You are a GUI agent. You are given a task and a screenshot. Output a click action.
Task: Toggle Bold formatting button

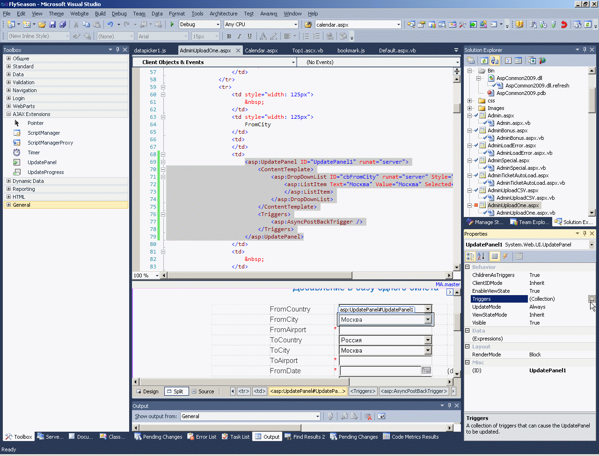coord(229,36)
